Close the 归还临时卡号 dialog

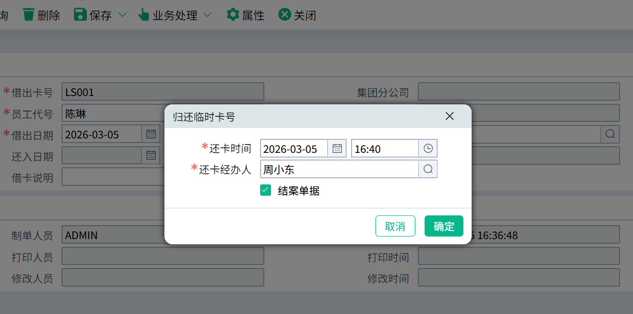pos(449,116)
